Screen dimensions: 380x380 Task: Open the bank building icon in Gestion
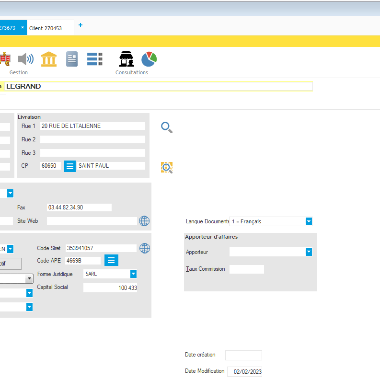(49, 59)
